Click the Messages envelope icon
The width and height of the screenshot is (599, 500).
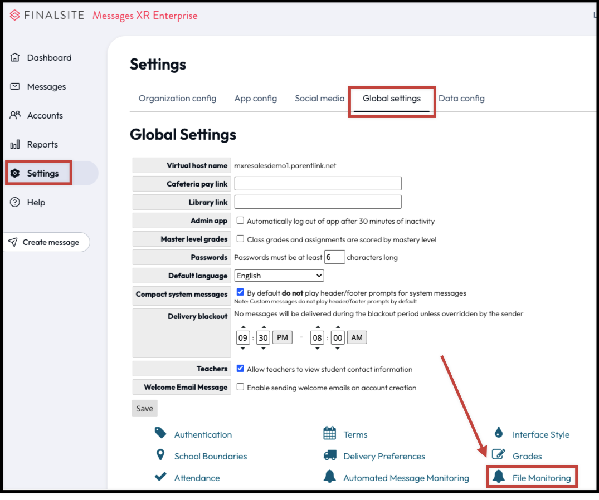[x=14, y=86]
